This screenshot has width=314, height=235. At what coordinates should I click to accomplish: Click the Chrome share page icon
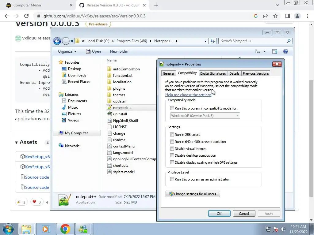pyautogui.click(x=266, y=16)
